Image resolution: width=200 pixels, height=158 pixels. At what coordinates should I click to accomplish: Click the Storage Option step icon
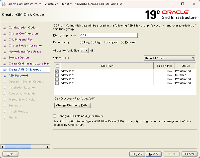[4, 58]
